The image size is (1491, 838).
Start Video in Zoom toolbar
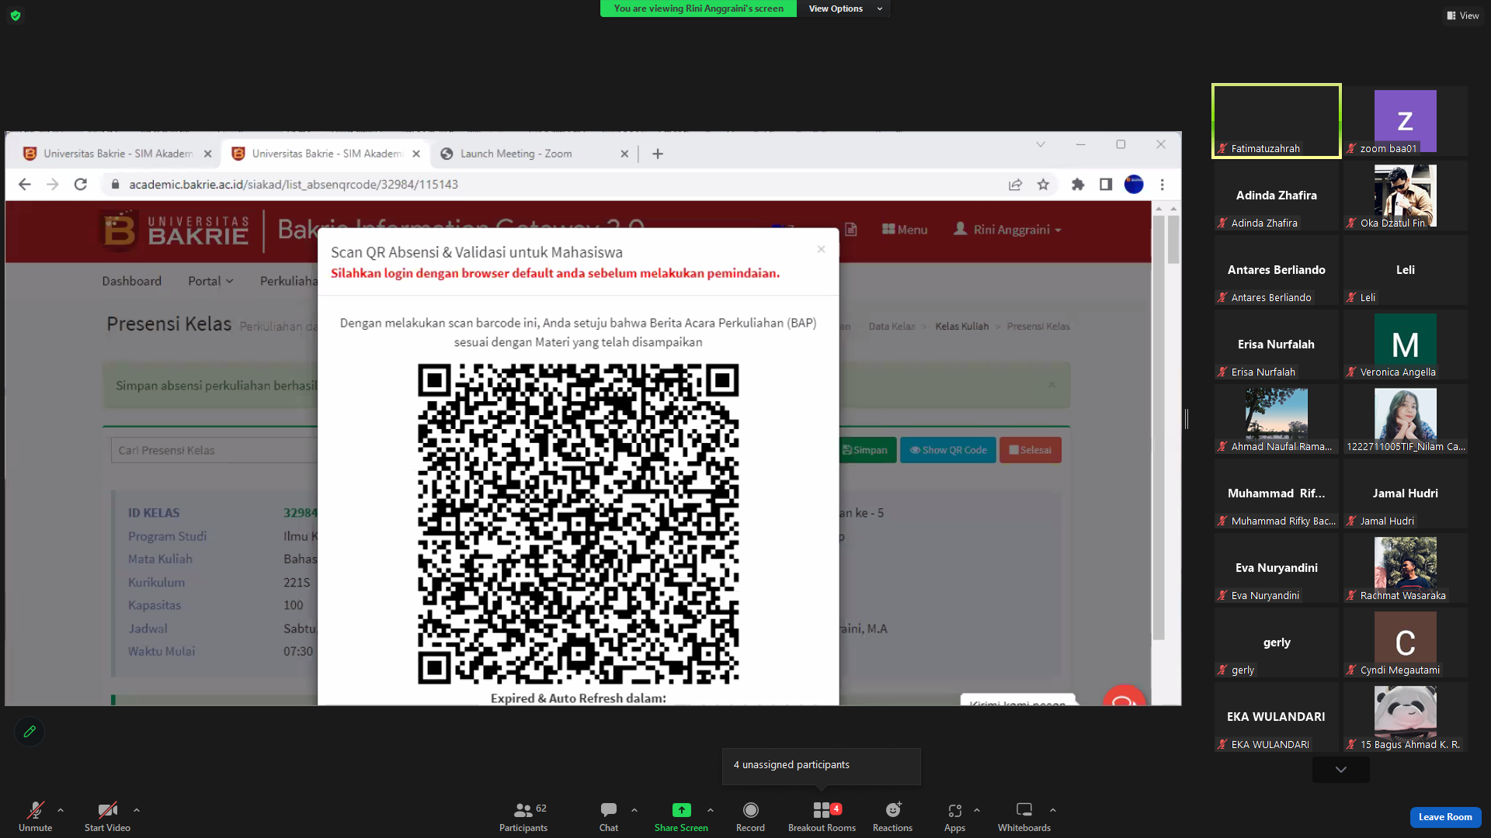pyautogui.click(x=107, y=816)
